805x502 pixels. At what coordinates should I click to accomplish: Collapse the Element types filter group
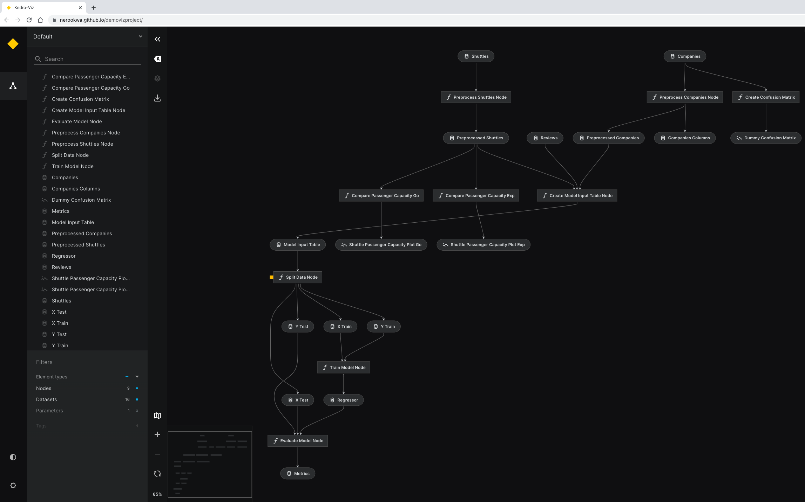tap(137, 377)
